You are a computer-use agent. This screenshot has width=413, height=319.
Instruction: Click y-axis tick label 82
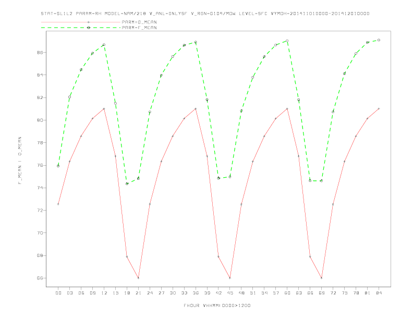[40, 97]
